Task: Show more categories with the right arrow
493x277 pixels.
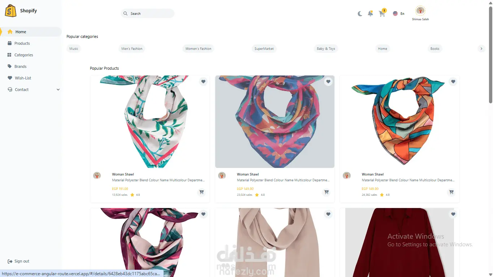Action: click(x=481, y=48)
